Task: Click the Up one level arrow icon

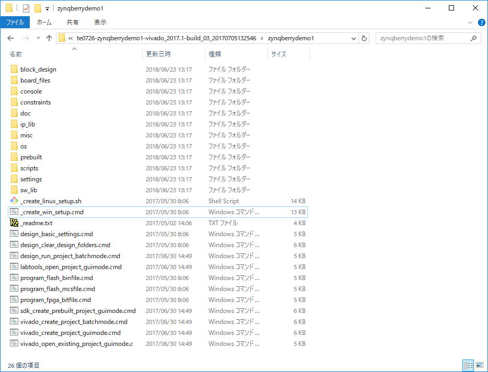Action: tap(49, 38)
